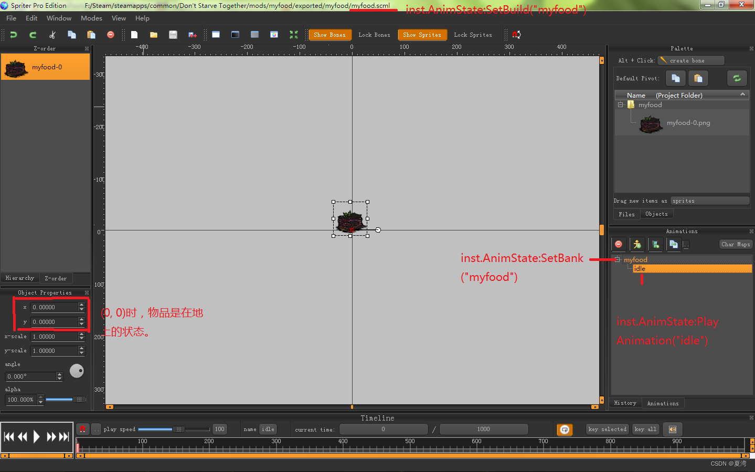Toggle the red timeline snapping magnet button
755x472 pixels.
82,429
